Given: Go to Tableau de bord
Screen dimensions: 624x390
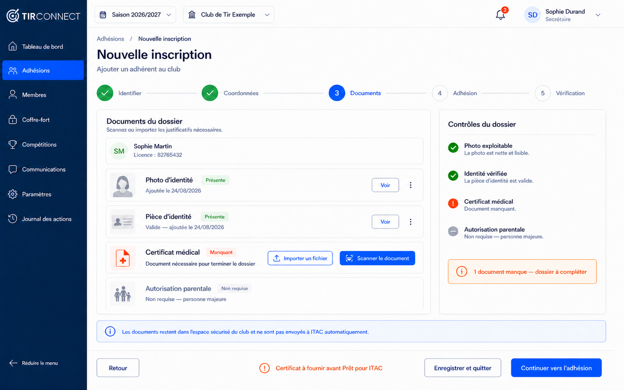Looking at the screenshot, I should click(x=43, y=46).
